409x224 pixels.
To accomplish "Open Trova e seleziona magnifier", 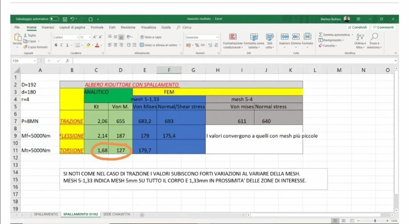I will pos(374,41).
